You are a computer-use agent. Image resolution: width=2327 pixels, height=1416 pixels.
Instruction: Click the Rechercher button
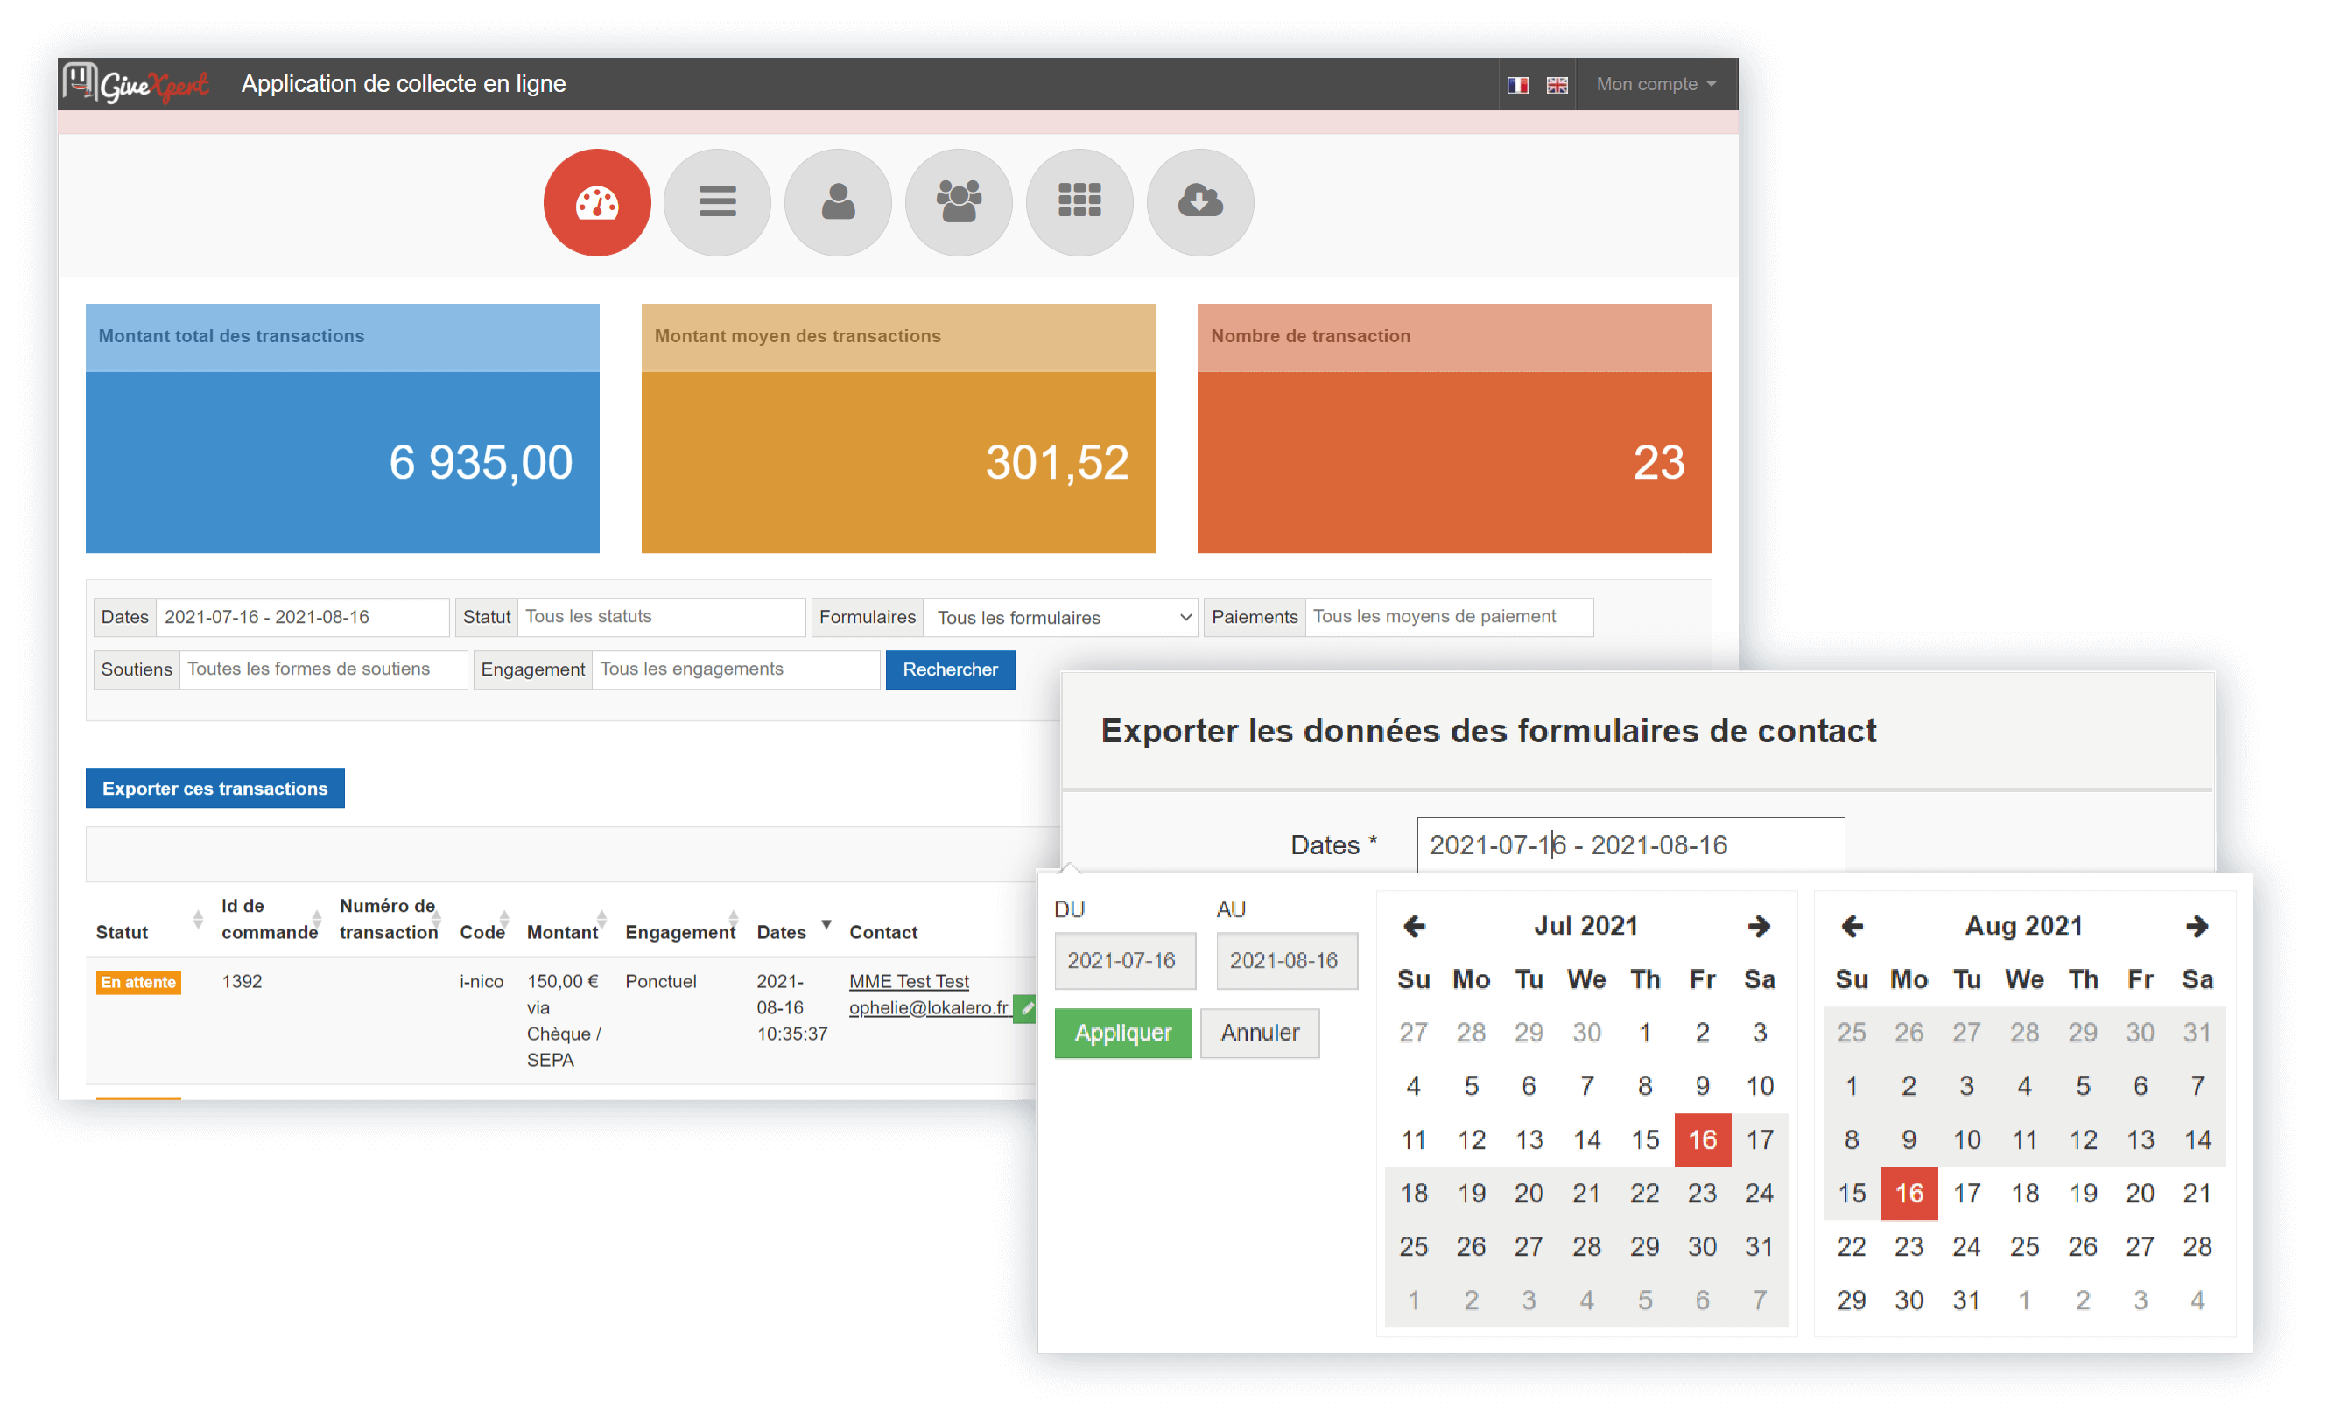[x=950, y=670]
